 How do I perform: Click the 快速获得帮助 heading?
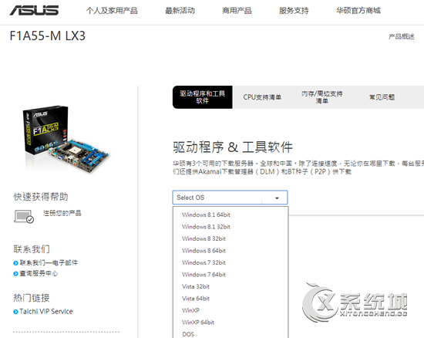coord(41,197)
